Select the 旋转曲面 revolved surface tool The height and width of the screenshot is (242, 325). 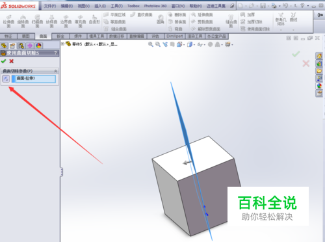(x=23, y=21)
